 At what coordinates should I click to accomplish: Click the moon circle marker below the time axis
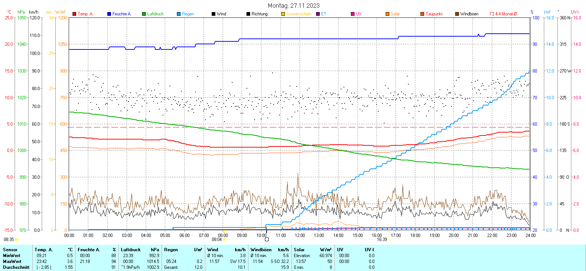267,240
